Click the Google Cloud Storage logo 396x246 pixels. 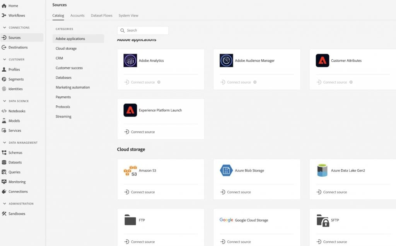tap(226, 220)
